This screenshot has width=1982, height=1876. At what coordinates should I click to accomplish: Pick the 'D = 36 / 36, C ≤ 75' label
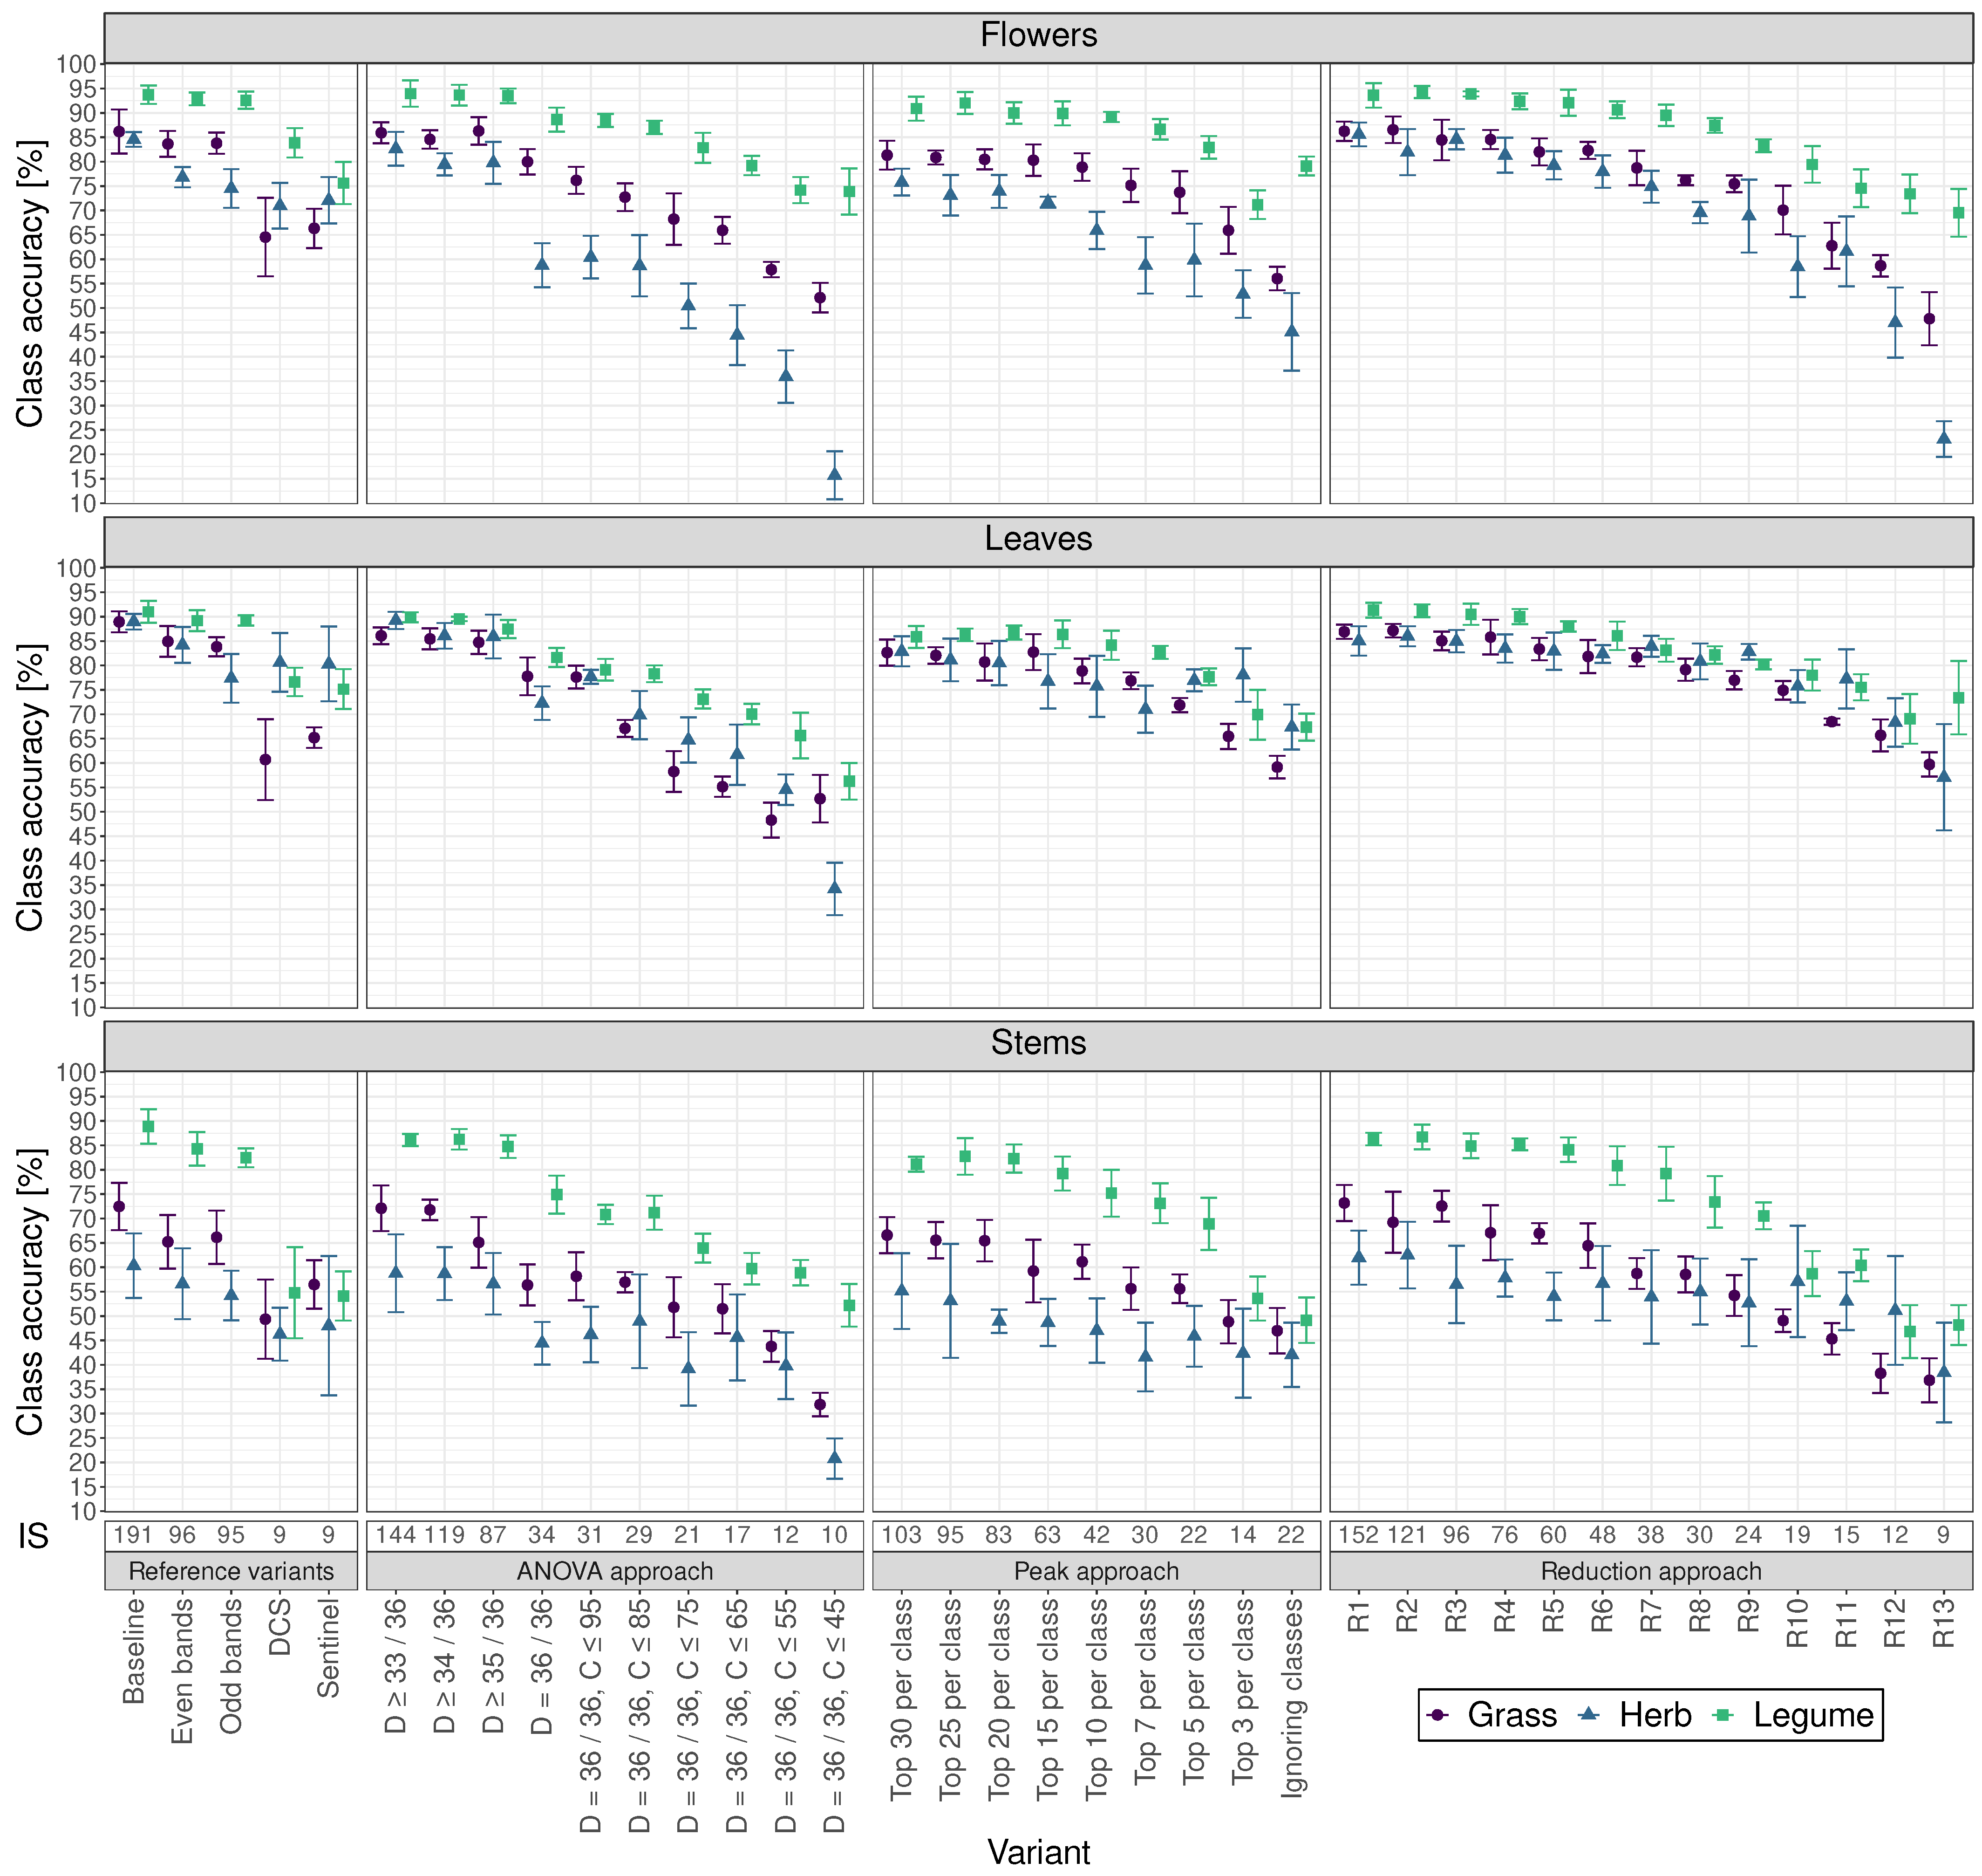(688, 1716)
